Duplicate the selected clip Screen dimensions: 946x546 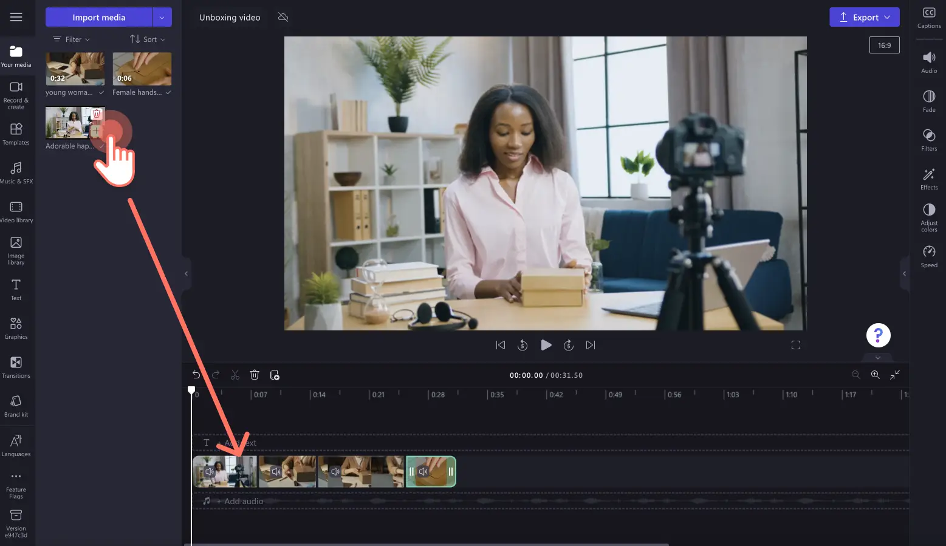point(275,375)
